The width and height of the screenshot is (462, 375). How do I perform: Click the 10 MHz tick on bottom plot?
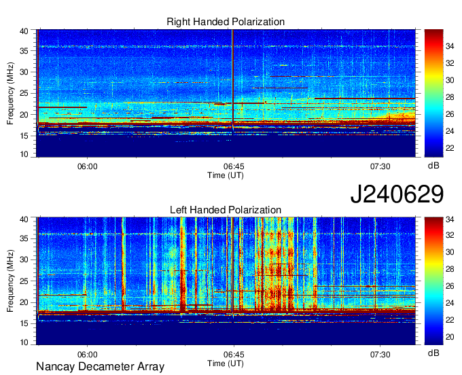[x=24, y=342]
